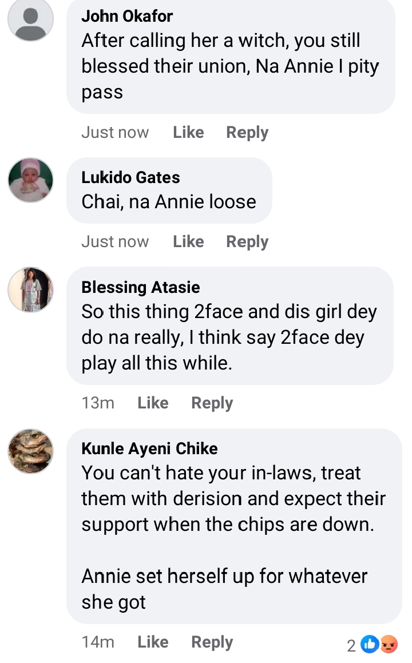This screenshot has width=412, height=663.
Task: Click the blue thumbs-up reaction icon
Action: pos(371,644)
